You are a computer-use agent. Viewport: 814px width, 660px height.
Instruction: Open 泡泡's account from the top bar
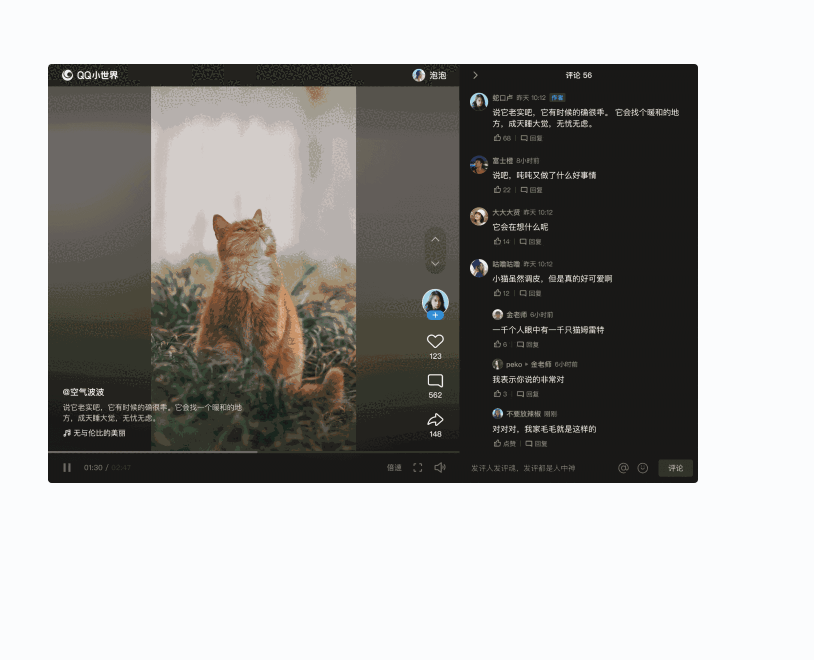(429, 75)
